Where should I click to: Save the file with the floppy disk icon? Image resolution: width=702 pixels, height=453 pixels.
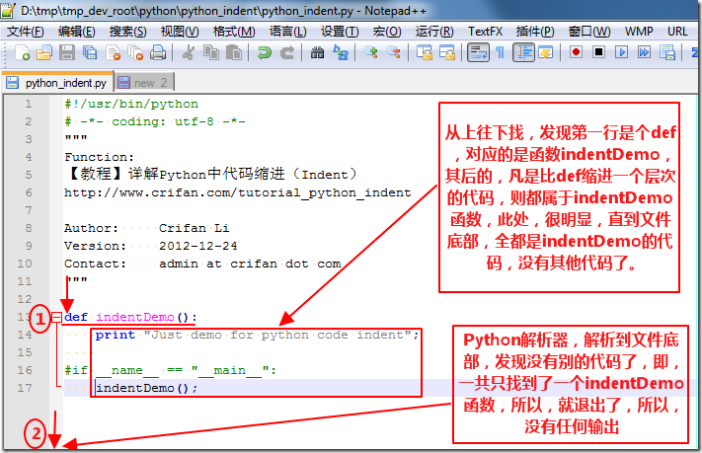[x=67, y=52]
